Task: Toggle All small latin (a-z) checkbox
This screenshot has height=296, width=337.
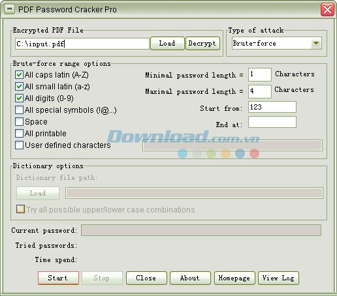Action: tap(19, 87)
